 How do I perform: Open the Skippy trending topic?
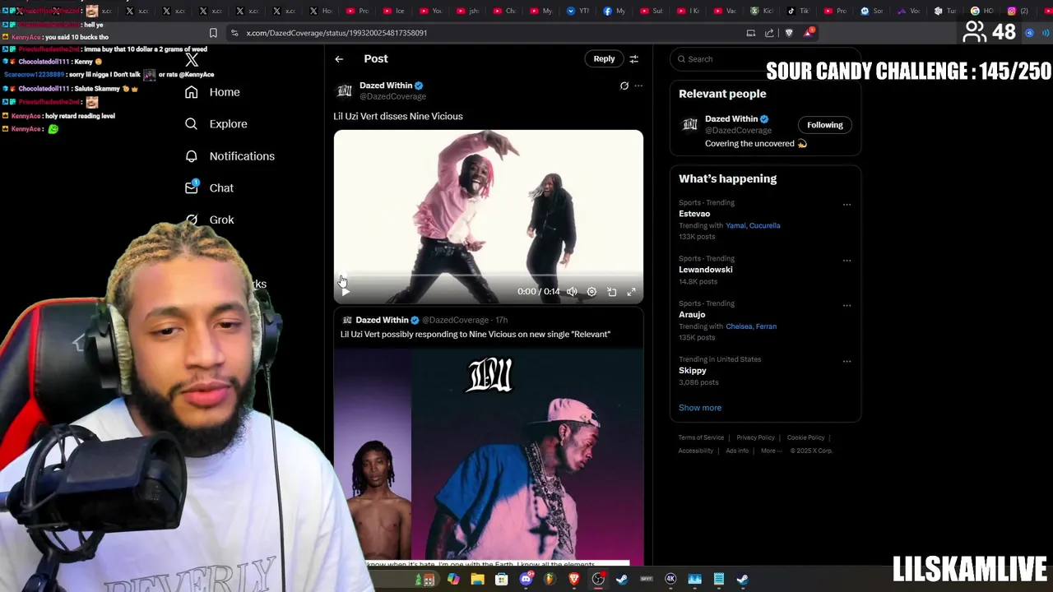point(693,371)
